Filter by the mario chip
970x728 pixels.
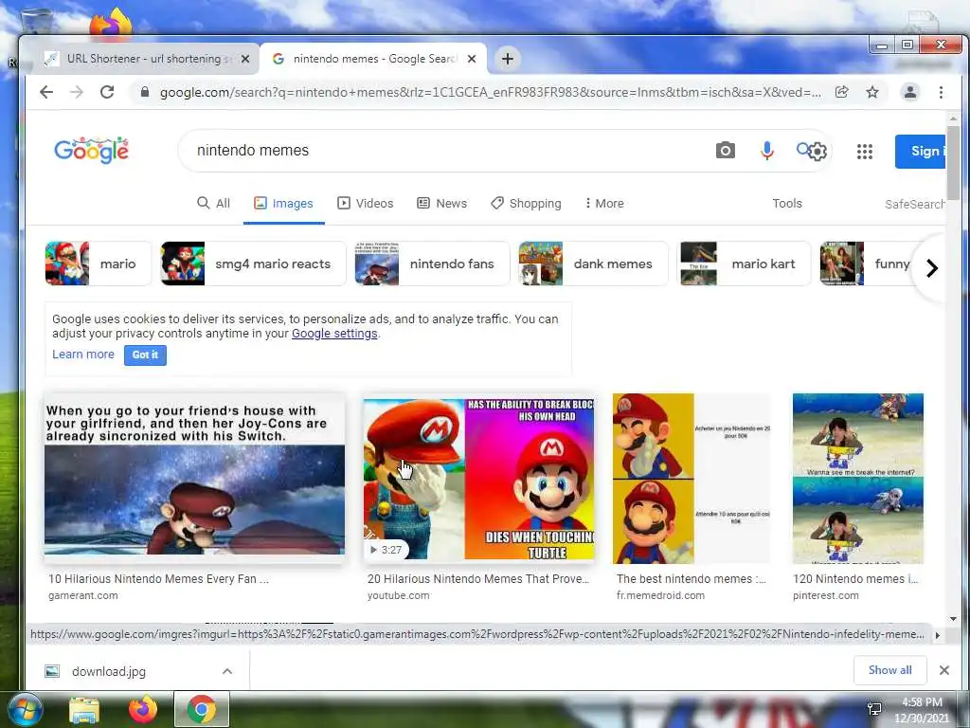(x=99, y=264)
